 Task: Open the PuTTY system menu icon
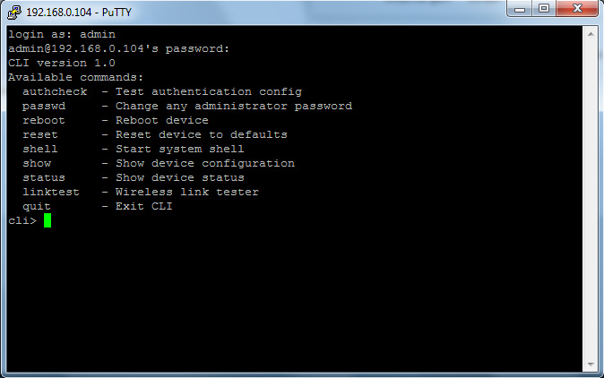pos(14,12)
